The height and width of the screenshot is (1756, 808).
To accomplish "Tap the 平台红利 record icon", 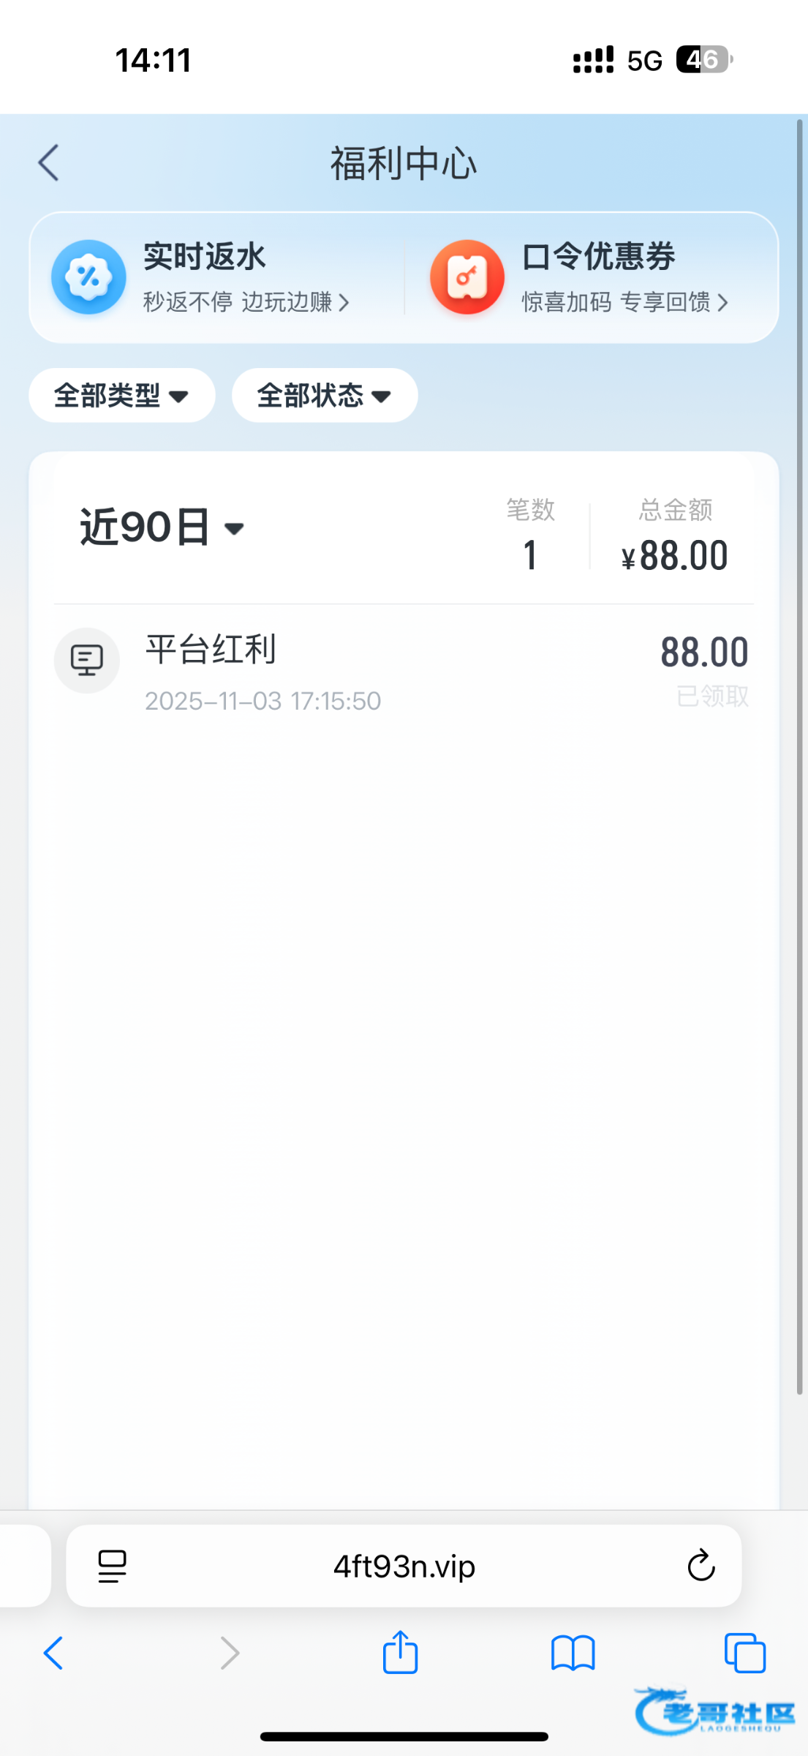I will 87,661.
